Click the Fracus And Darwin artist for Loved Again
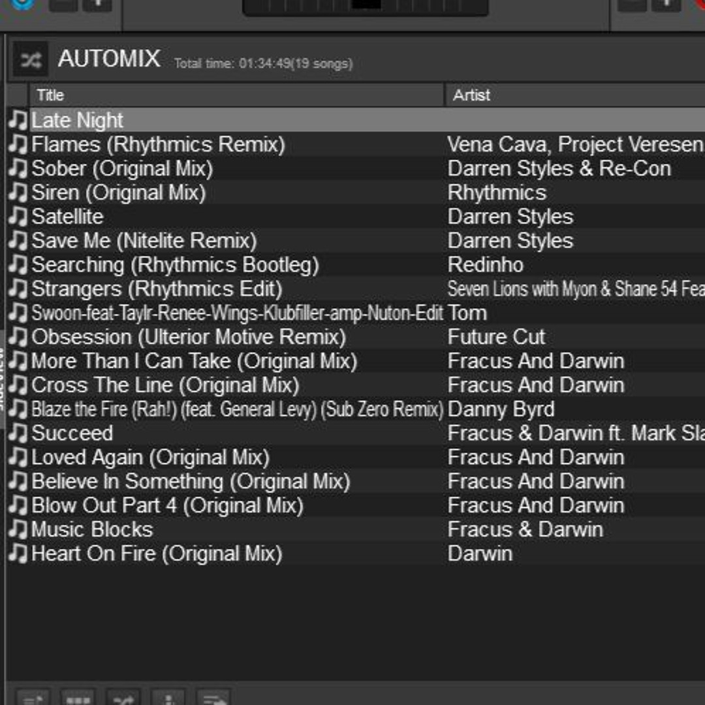705x705 pixels. [x=536, y=457]
